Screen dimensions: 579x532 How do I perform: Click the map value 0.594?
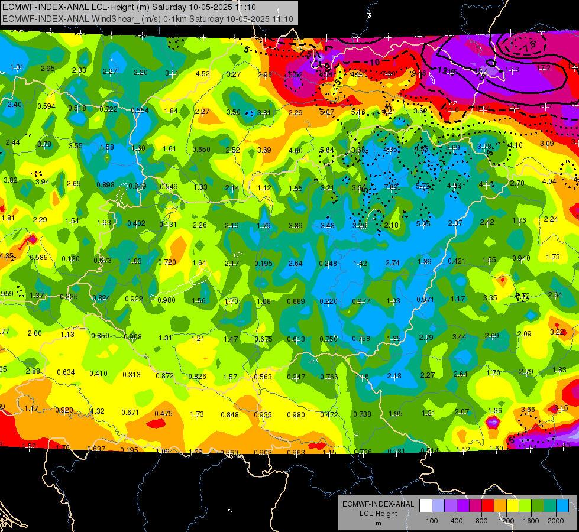pyautogui.click(x=47, y=106)
